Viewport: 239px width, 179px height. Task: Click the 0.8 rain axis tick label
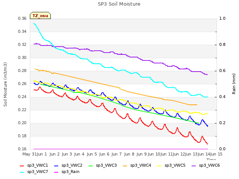[x=223, y=45]
